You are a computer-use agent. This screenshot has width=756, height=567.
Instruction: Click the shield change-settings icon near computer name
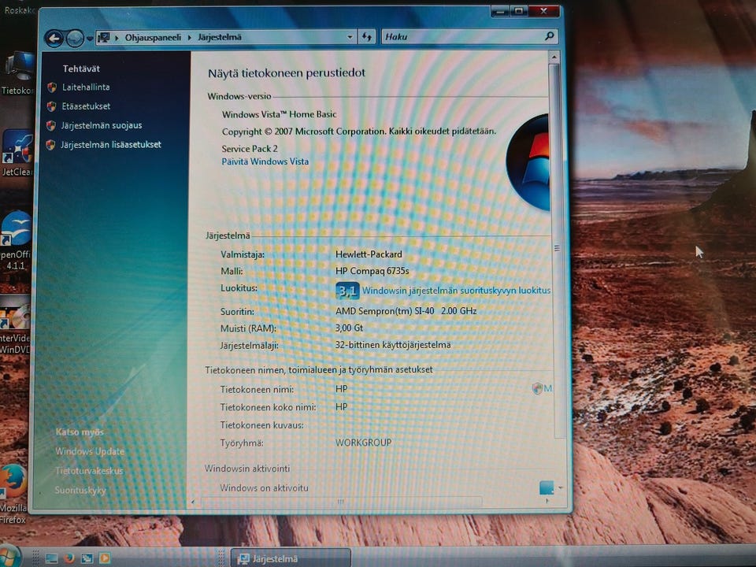point(537,388)
